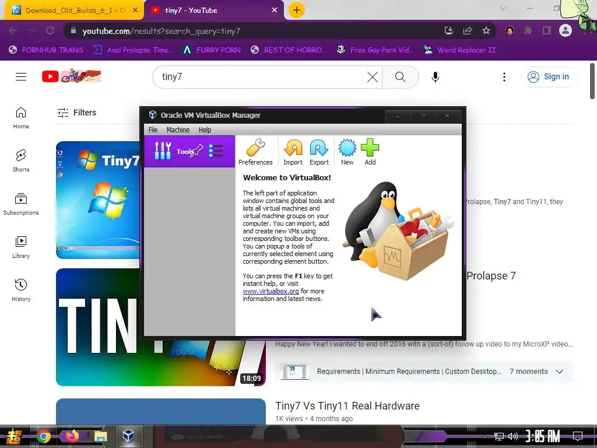Viewport: 597px width, 448px height.
Task: Go to YouTube Home
Action: [x=21, y=118]
